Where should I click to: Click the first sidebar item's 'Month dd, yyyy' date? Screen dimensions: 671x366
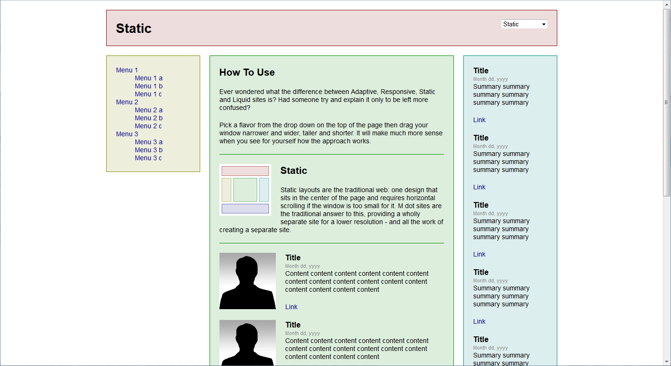[x=491, y=79]
